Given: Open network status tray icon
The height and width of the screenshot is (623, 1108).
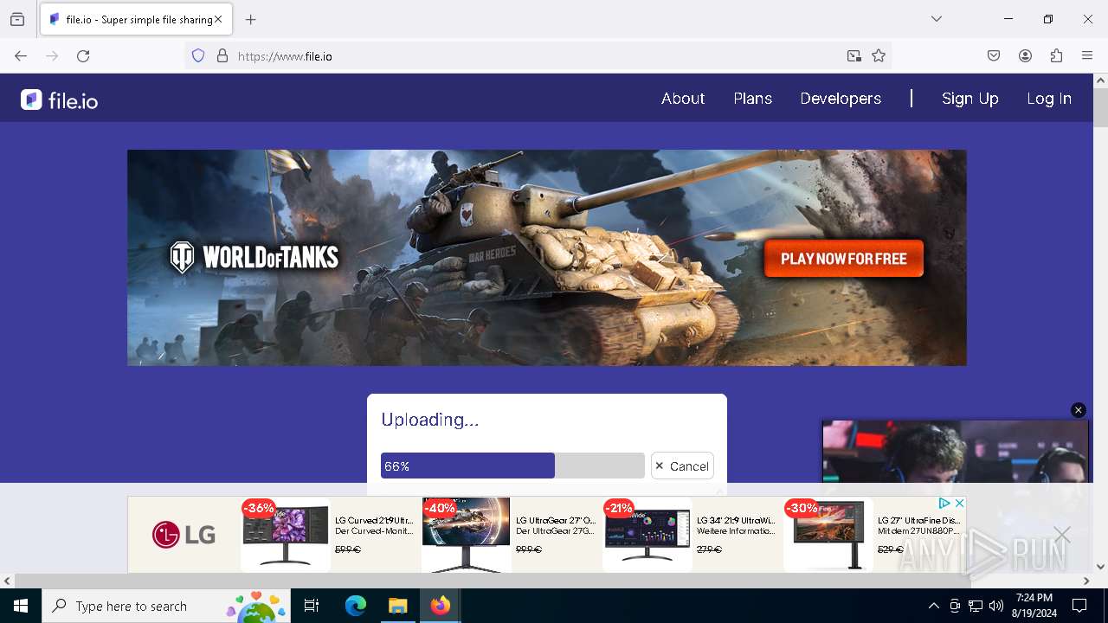Looking at the screenshot, I should click(x=976, y=606).
